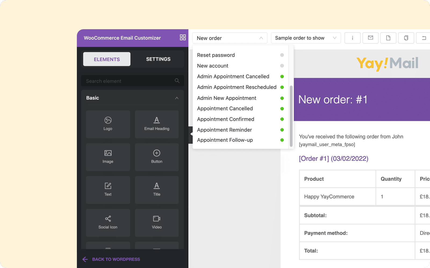
Task: Click the WooCommerce Email Customizer title
Action: (x=122, y=38)
